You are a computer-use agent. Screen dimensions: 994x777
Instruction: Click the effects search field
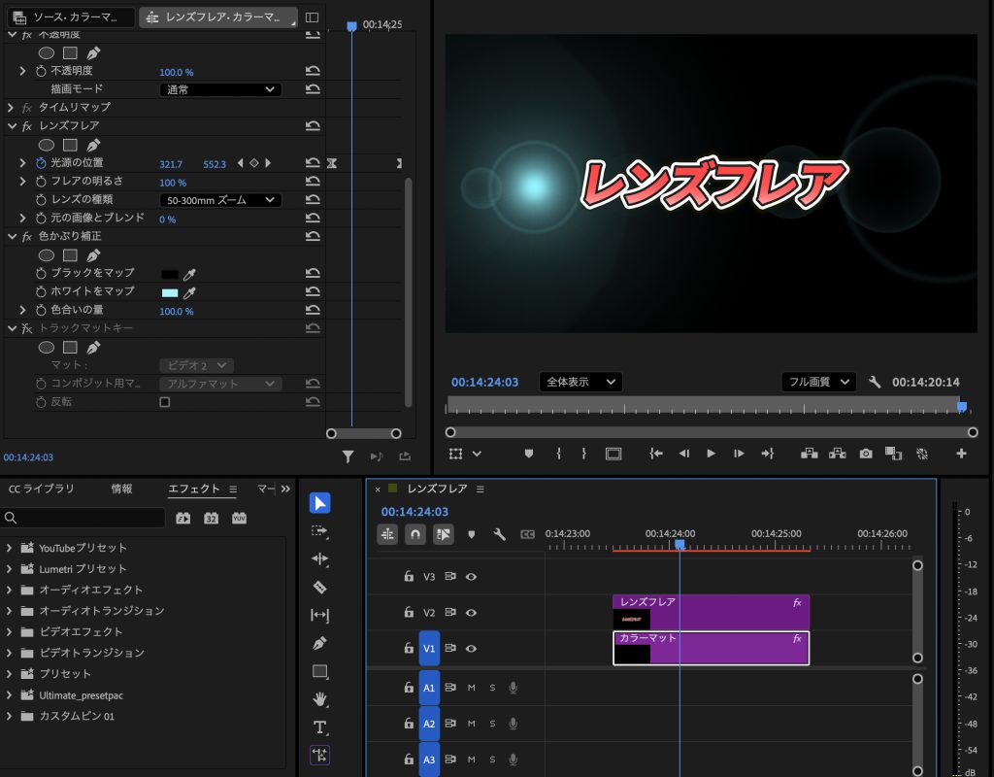point(84,519)
